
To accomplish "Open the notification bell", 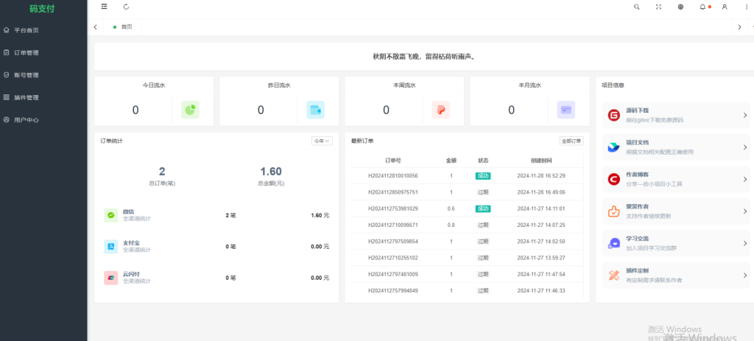I will [x=702, y=7].
